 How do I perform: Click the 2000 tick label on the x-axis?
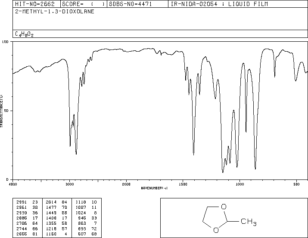126,184
